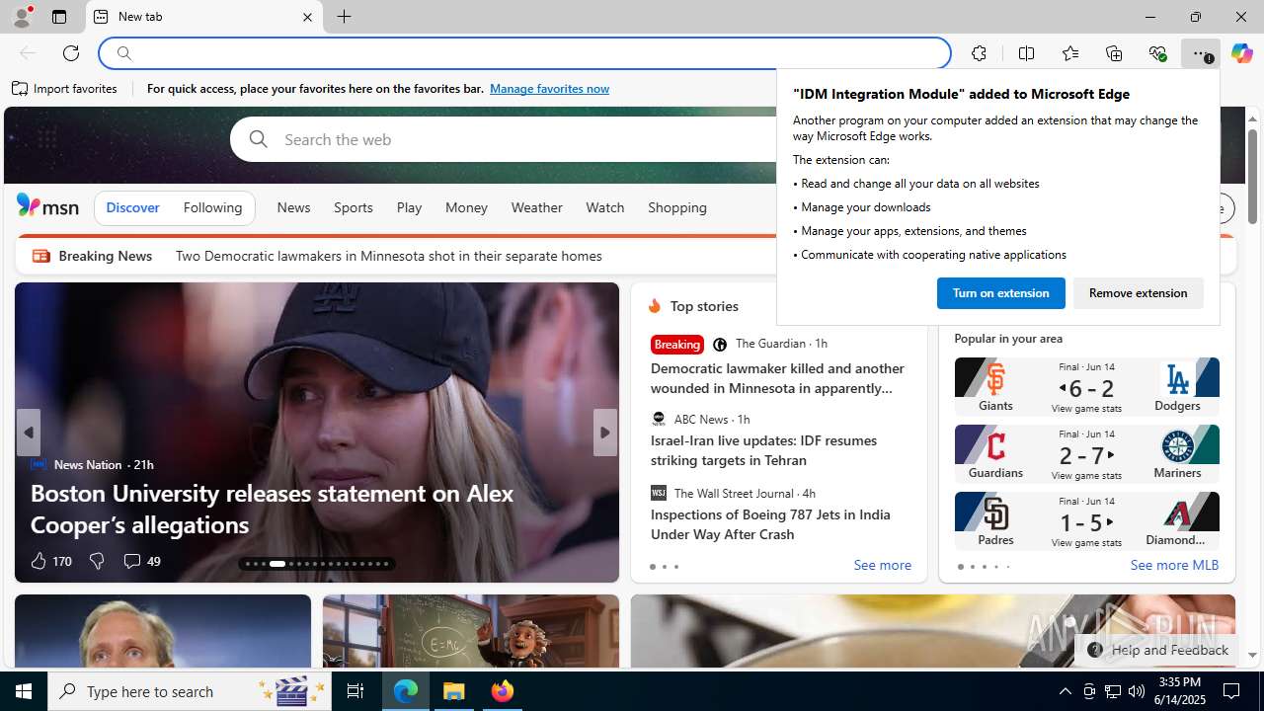The height and width of the screenshot is (711, 1264).
Task: Open Browser essentials heart icon
Action: 1157,53
